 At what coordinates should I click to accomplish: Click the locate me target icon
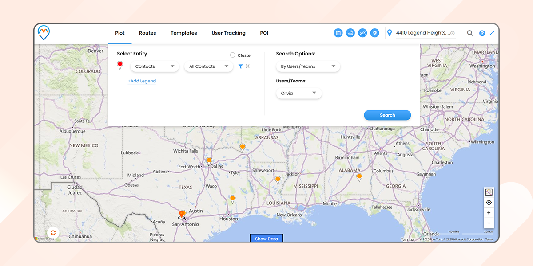(489, 203)
